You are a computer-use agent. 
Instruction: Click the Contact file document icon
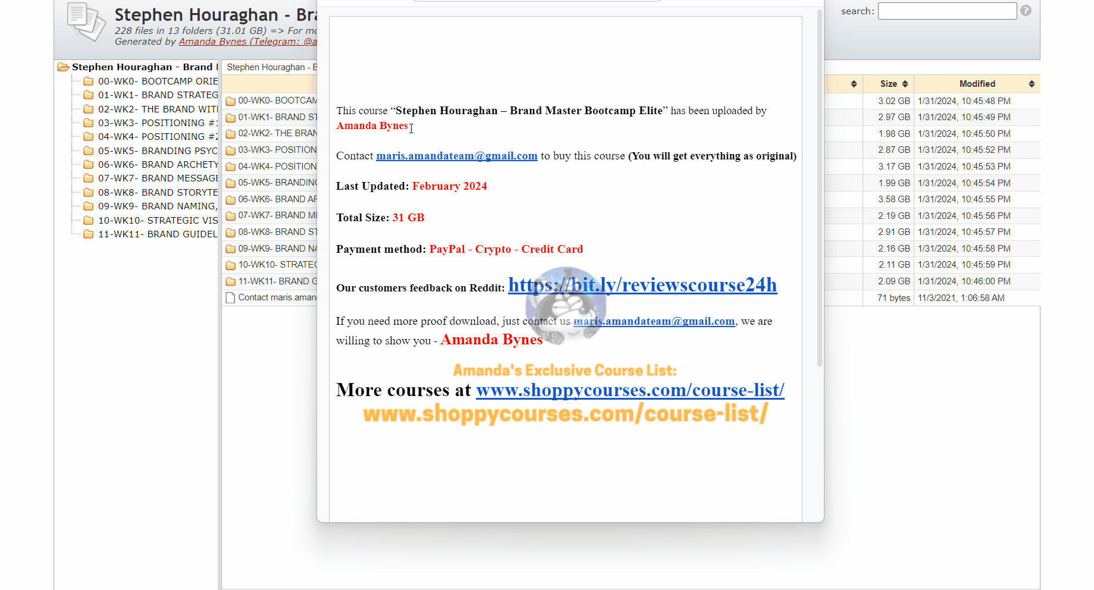point(230,298)
